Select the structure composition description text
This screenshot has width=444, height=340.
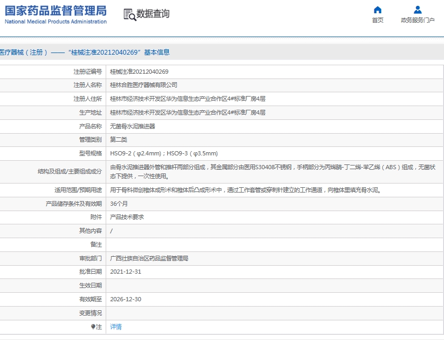(x=272, y=172)
